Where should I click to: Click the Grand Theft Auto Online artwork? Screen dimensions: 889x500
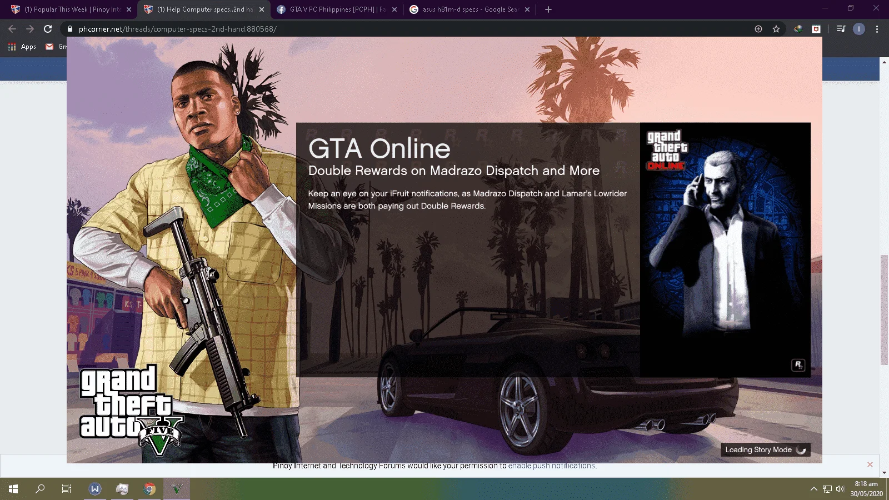click(x=725, y=250)
